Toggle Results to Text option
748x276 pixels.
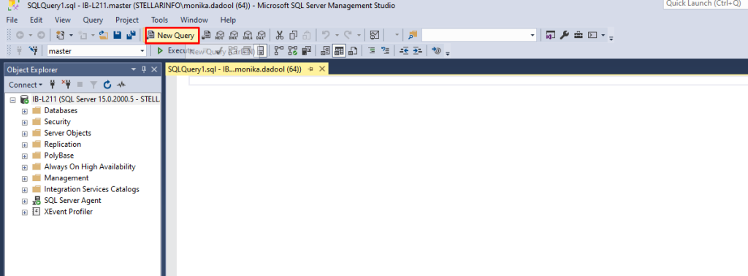(x=325, y=50)
